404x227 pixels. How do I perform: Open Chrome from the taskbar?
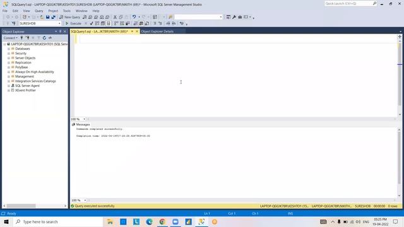[162, 221]
